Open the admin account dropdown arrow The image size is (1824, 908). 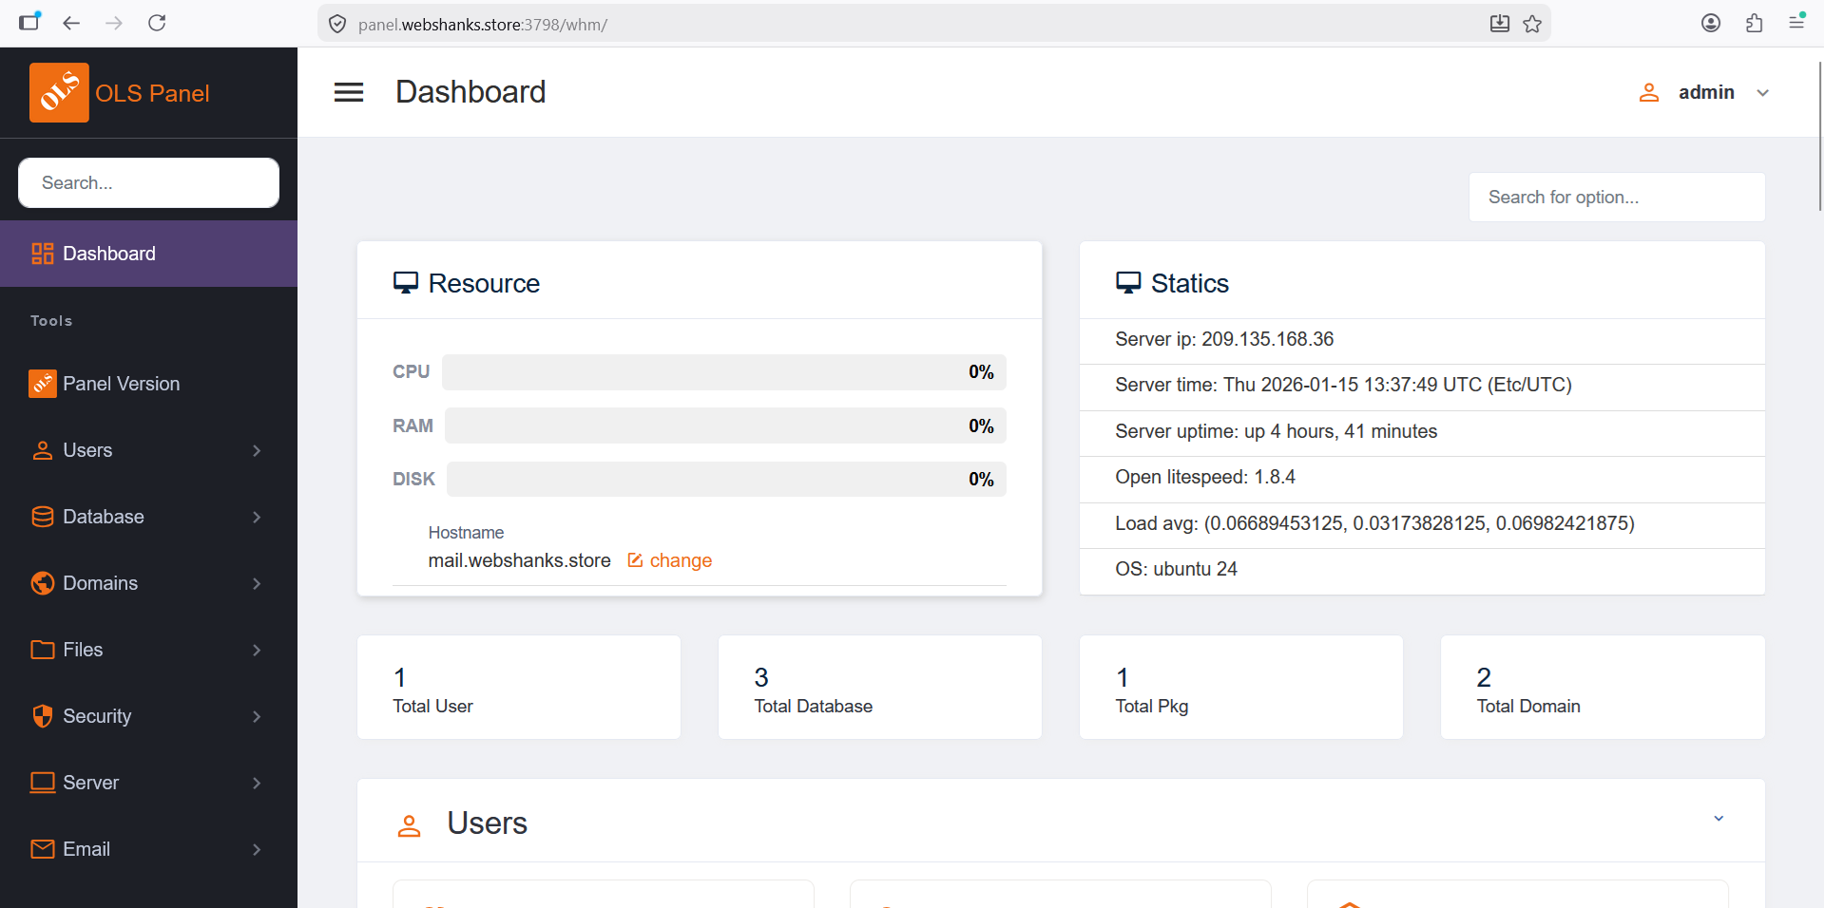tap(1763, 93)
